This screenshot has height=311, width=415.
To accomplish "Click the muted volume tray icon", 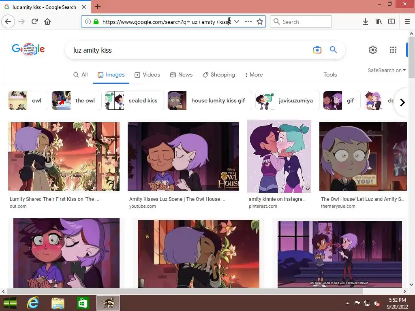I will coord(377,303).
